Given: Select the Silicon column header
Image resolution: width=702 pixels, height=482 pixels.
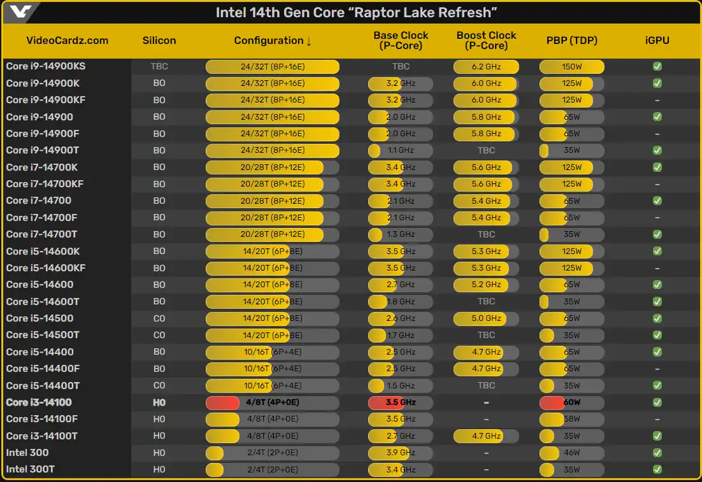Looking at the screenshot, I should click(159, 40).
